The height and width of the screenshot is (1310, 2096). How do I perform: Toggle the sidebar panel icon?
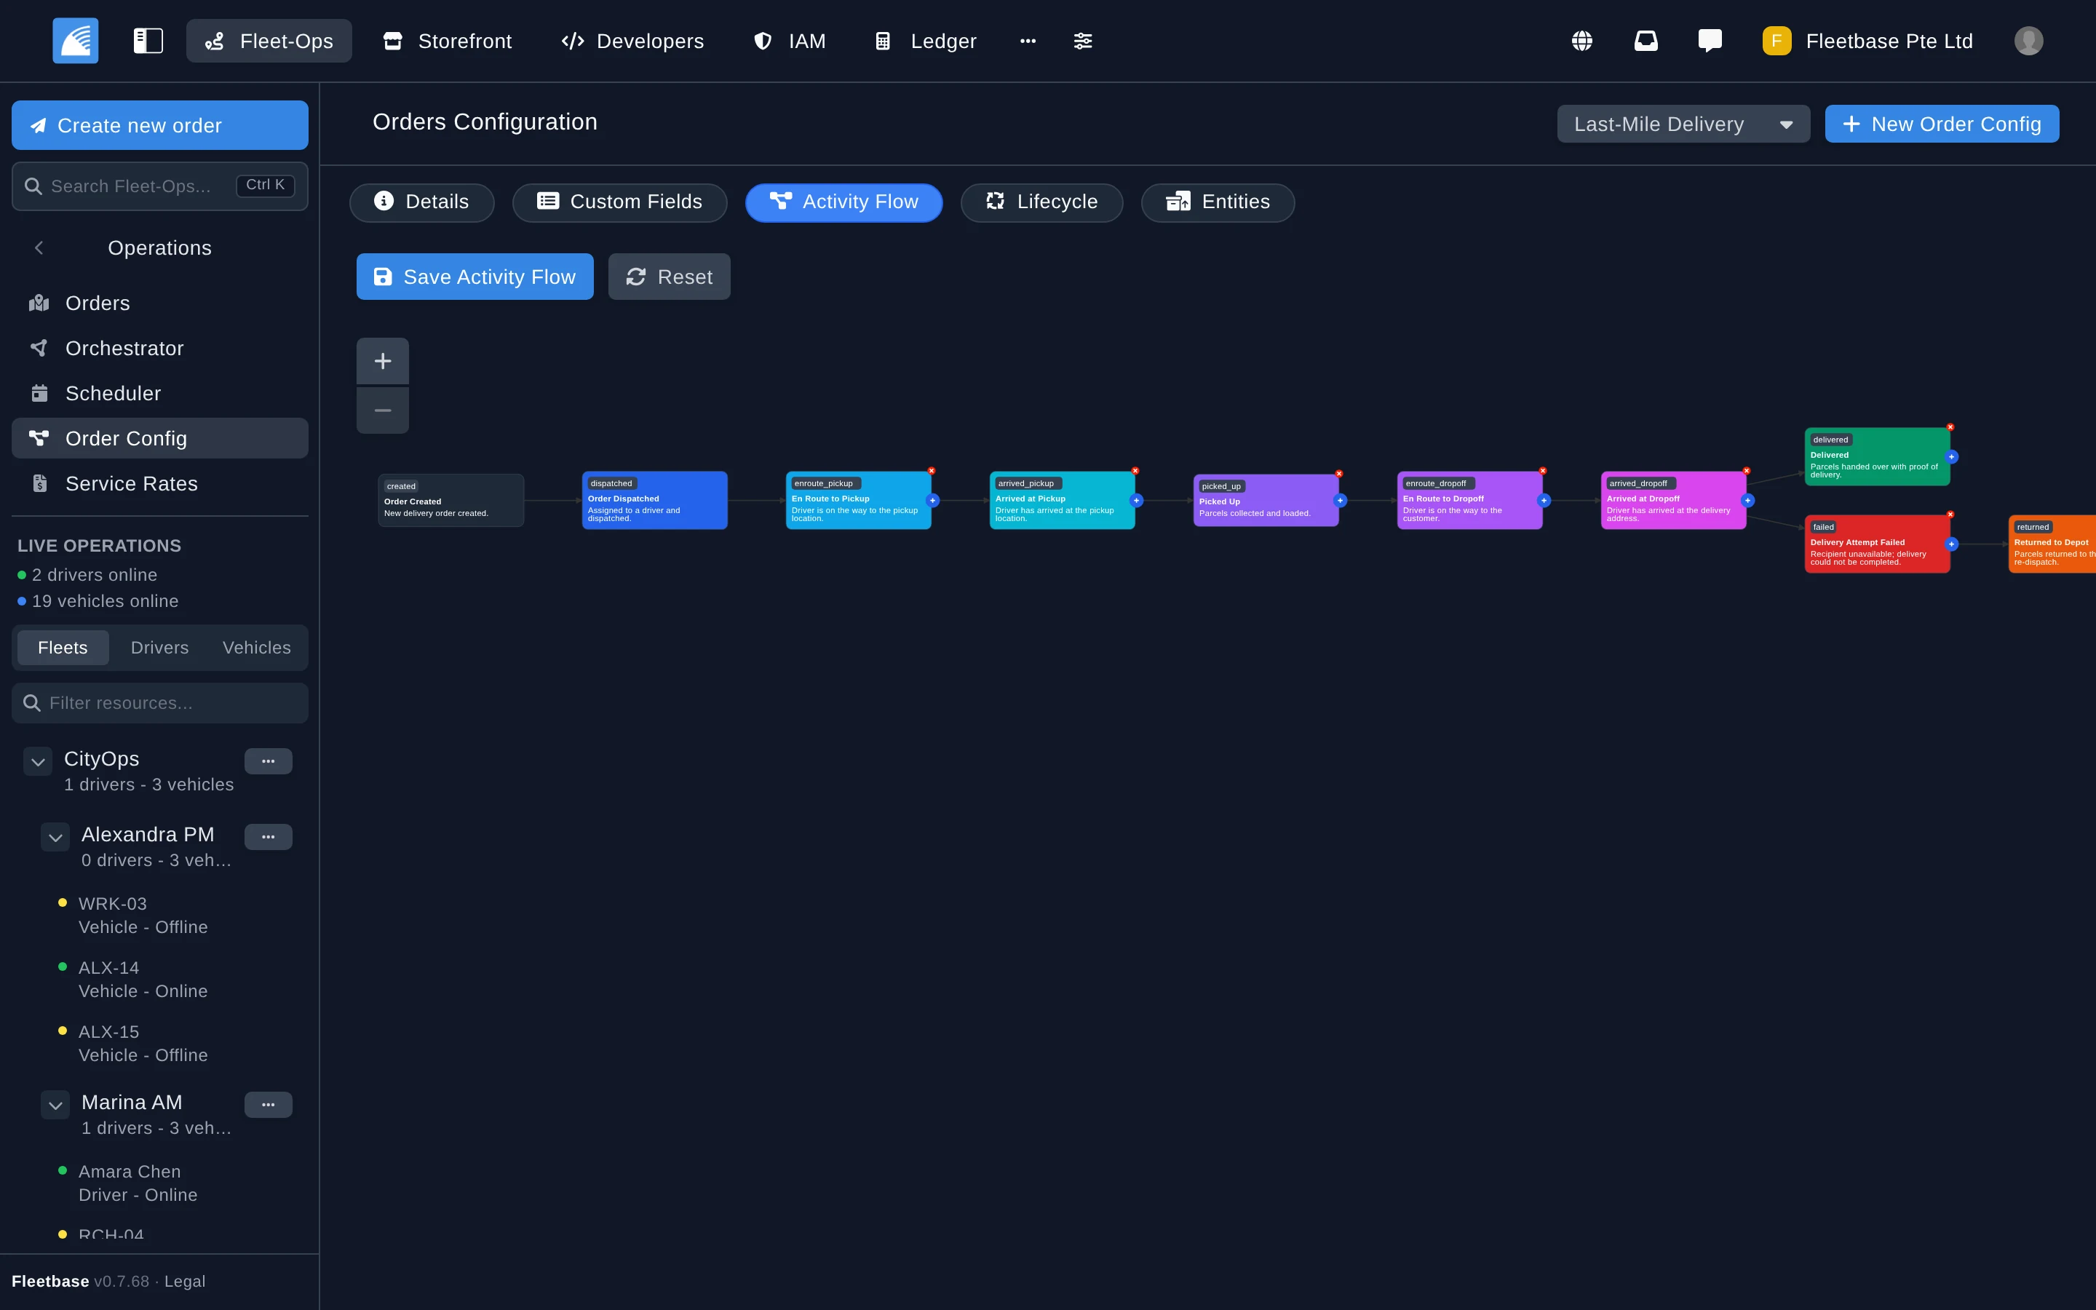click(148, 41)
